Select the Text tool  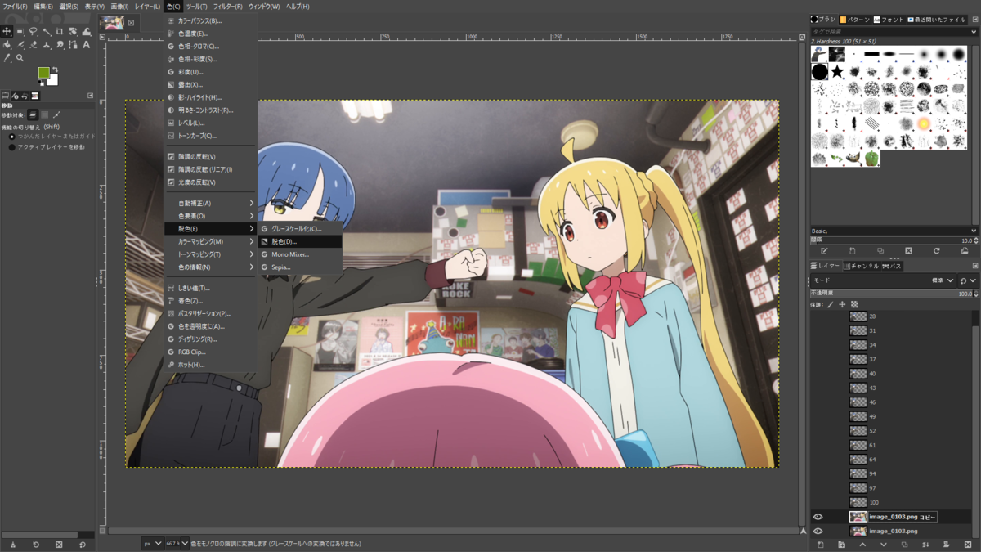coord(86,44)
